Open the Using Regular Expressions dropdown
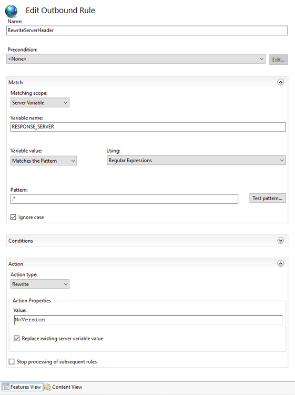The image size is (295, 395). tap(196, 160)
